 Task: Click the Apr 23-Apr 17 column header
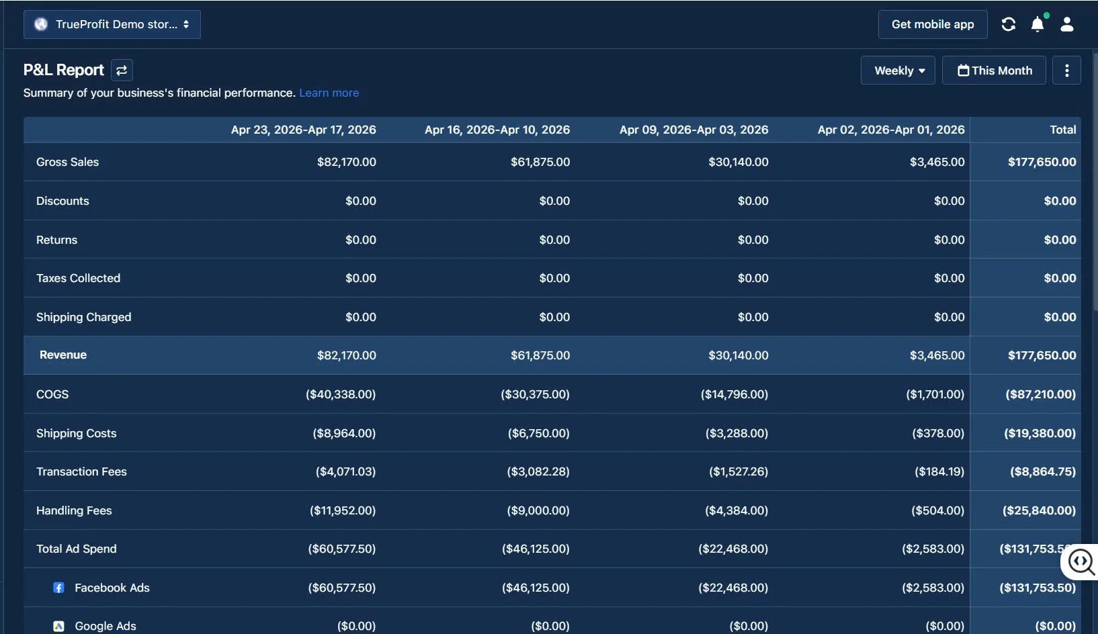pos(303,130)
